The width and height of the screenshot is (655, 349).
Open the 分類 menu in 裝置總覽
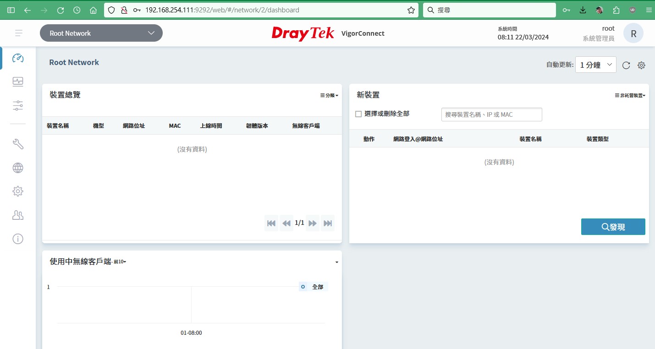point(329,96)
